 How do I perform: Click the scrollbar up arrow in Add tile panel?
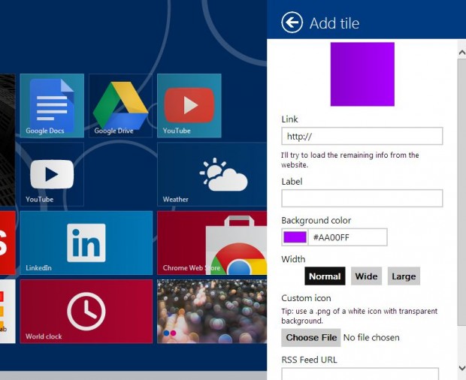click(461, 53)
